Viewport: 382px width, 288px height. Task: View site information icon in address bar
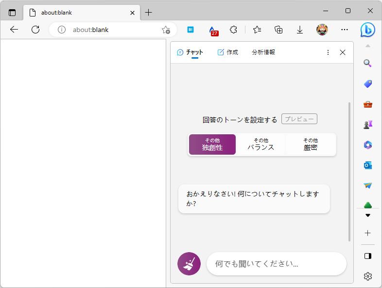[x=62, y=30]
